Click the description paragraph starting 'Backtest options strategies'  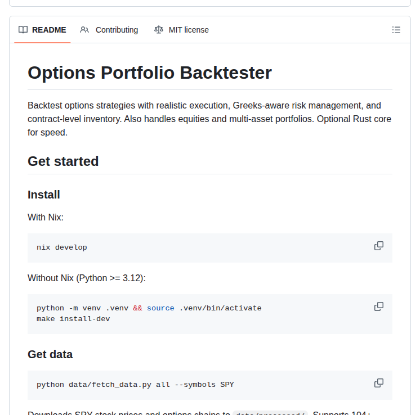(x=210, y=119)
